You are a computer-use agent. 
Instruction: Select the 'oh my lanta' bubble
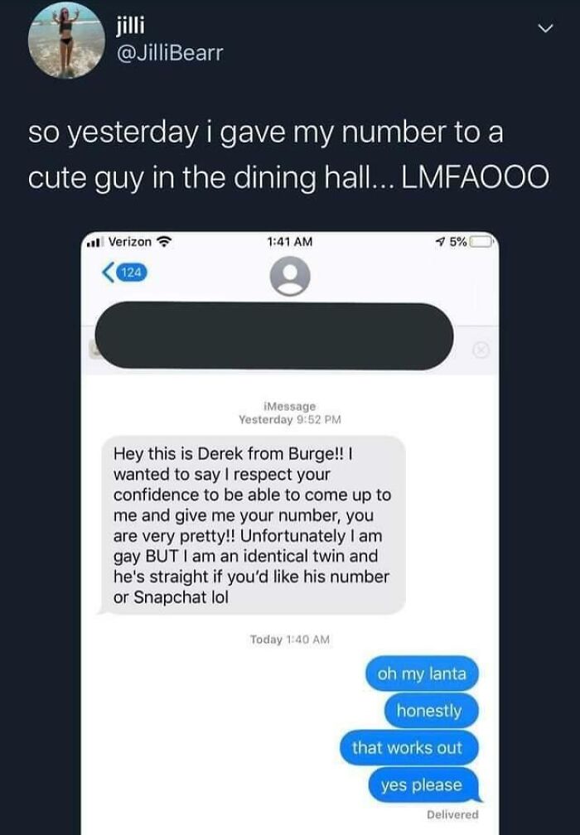421,673
